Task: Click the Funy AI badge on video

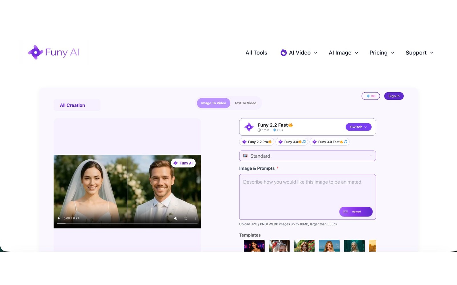Action: coord(183,163)
